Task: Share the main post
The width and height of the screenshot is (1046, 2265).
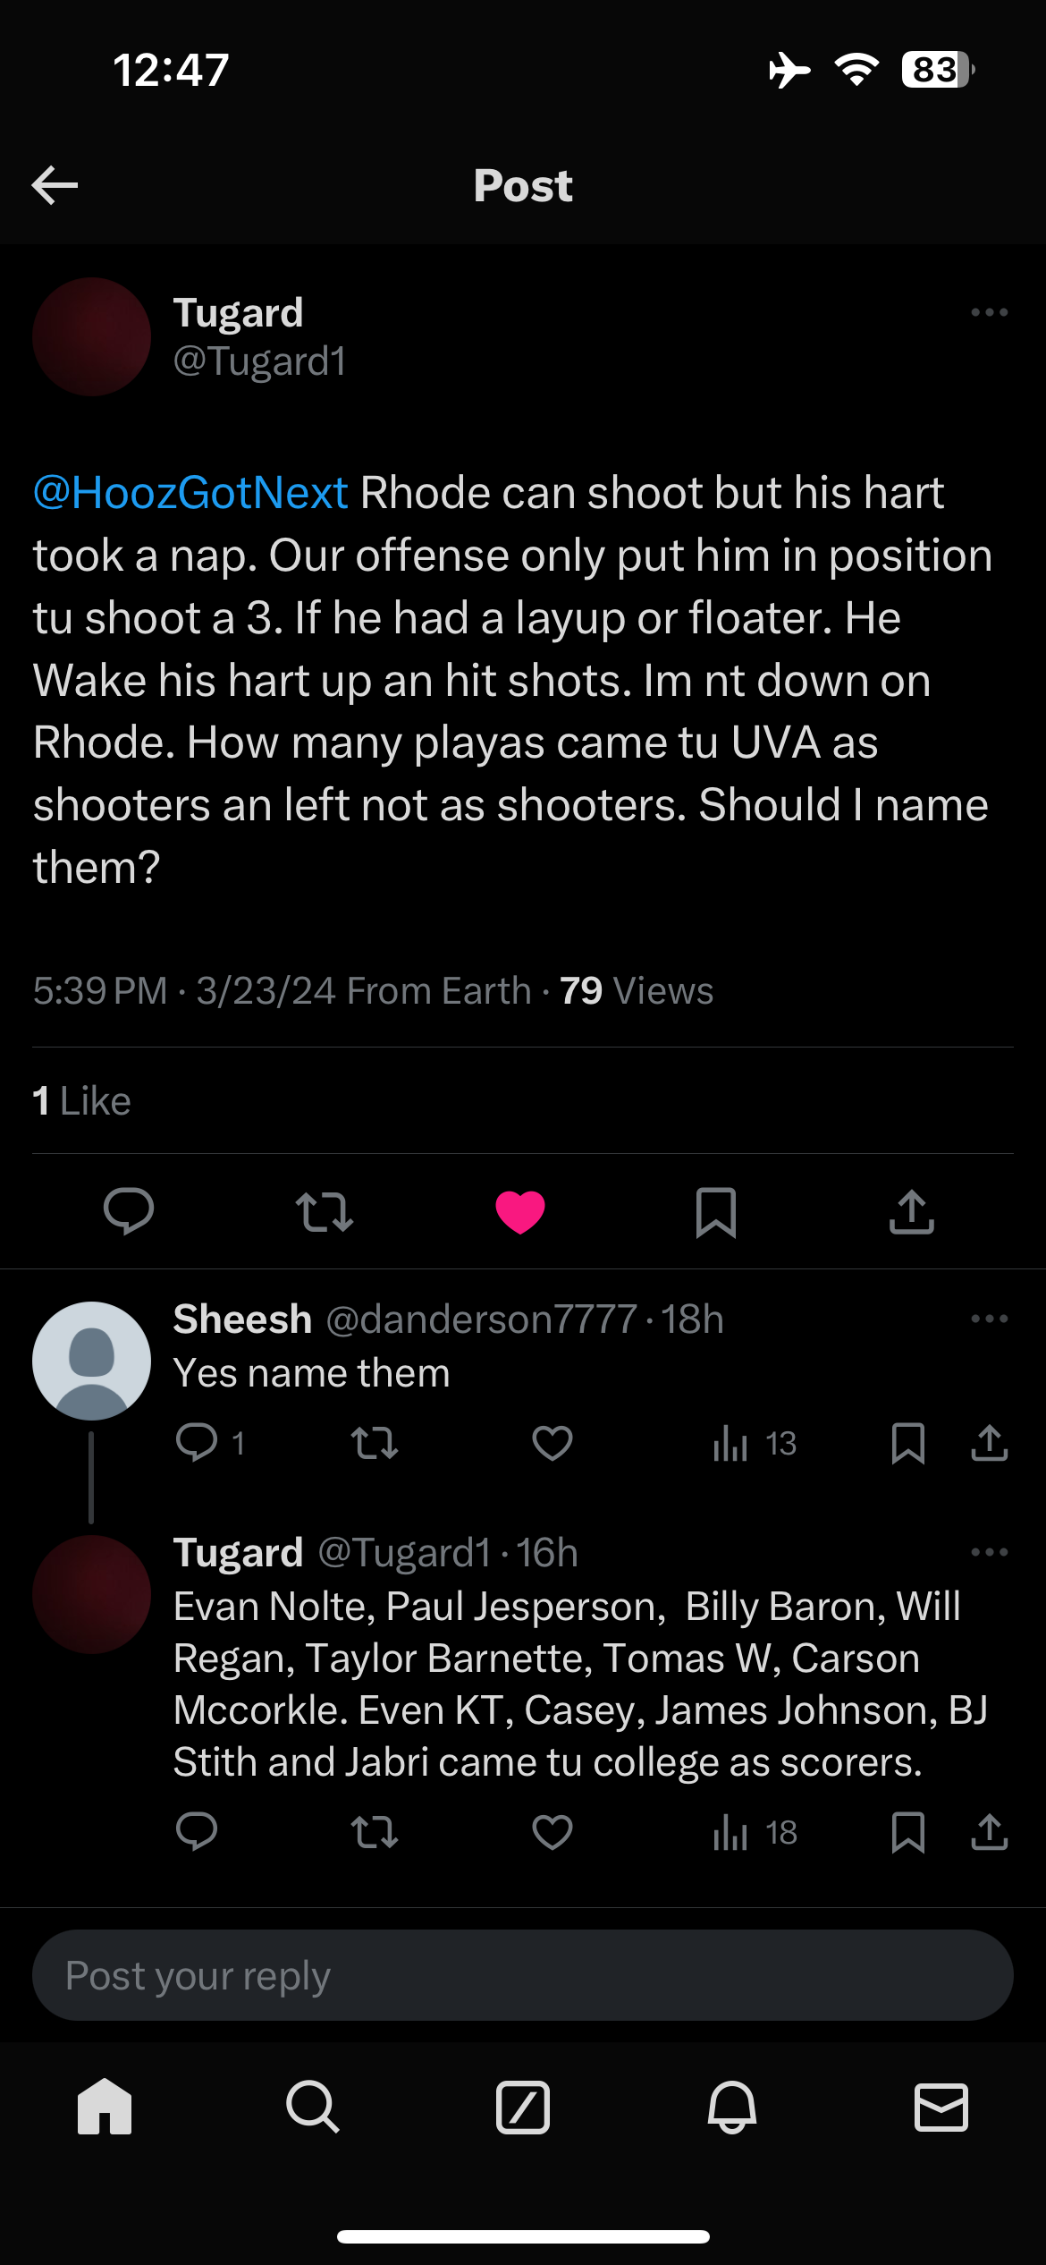Action: tap(912, 1212)
